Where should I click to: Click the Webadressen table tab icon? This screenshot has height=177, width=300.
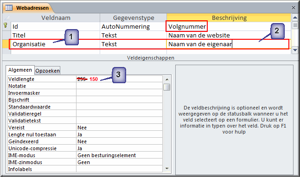coord(9,8)
